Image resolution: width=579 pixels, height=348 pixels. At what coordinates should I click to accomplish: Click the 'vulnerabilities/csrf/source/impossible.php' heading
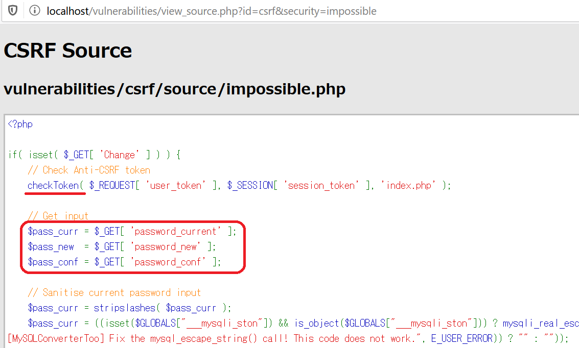pyautogui.click(x=174, y=89)
